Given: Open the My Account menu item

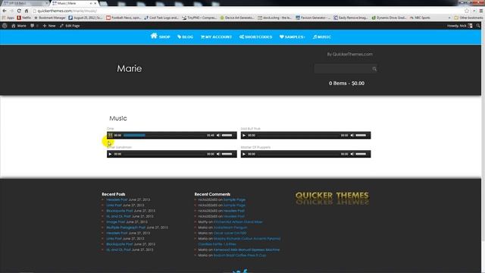Looking at the screenshot, I should coord(216,37).
